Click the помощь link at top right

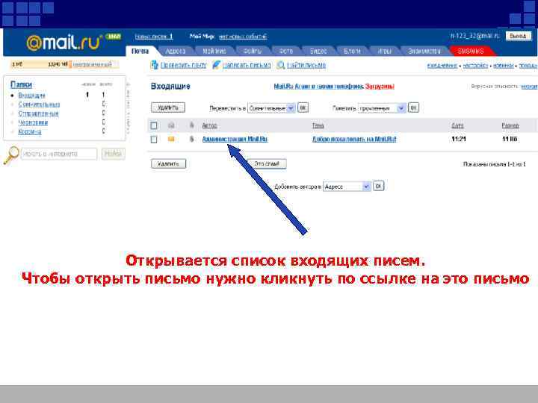tap(528, 66)
